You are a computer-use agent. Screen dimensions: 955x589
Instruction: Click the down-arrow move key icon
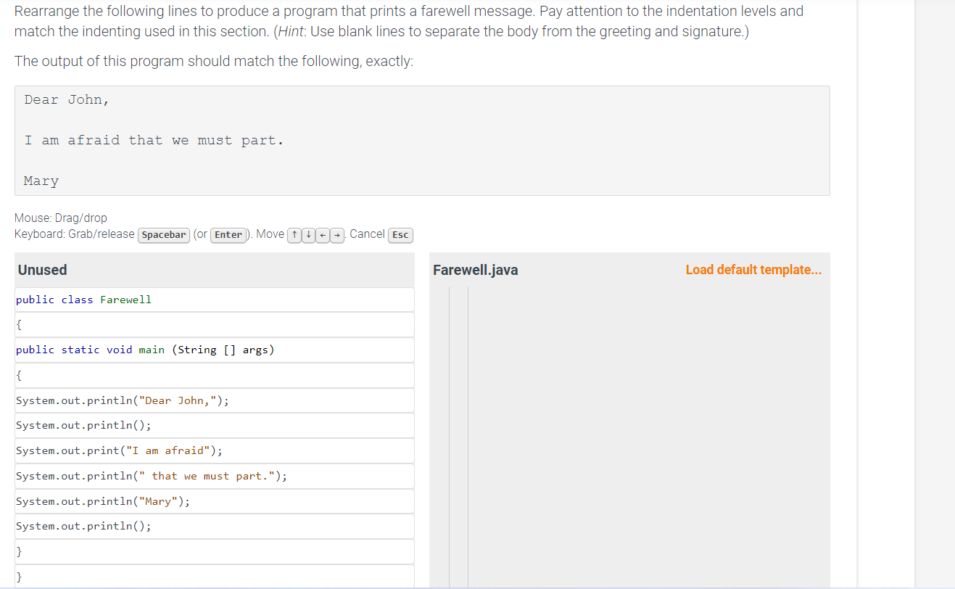click(x=307, y=235)
